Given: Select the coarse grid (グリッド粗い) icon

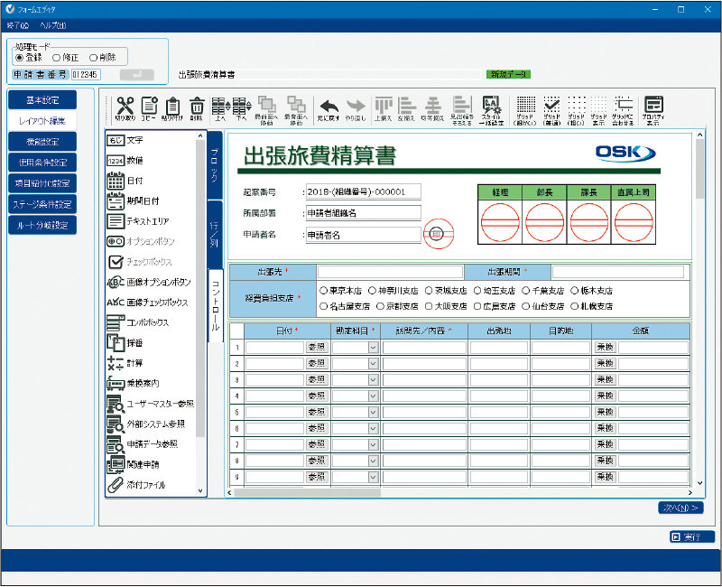Looking at the screenshot, I should [576, 110].
